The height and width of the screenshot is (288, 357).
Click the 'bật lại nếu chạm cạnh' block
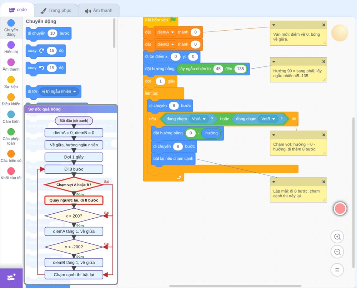coord(173,159)
